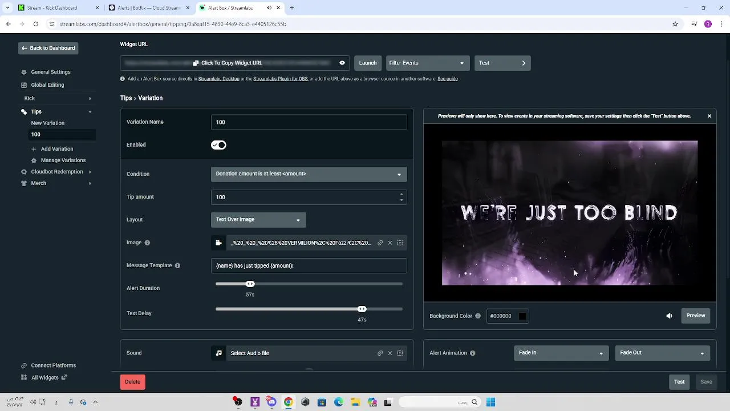Click the Image file picker icon

(x=218, y=243)
